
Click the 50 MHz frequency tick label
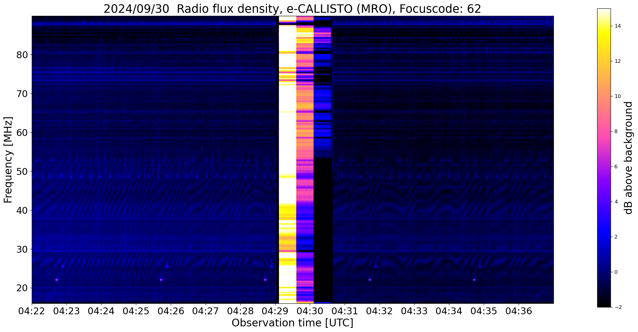22,171
